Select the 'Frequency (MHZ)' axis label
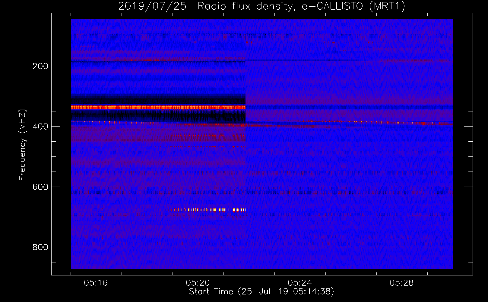 [23, 145]
